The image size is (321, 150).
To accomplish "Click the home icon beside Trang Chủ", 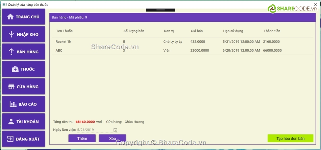I will (10, 17).
